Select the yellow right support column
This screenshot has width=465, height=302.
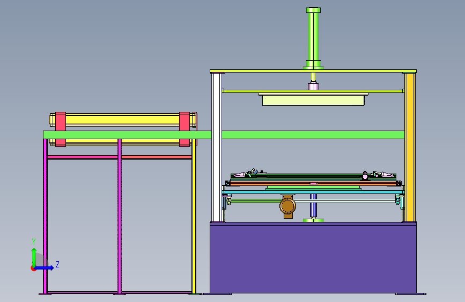pyautogui.click(x=410, y=147)
